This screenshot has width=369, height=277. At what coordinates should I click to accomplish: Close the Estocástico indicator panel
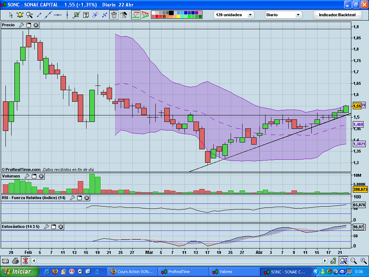tap(61, 227)
